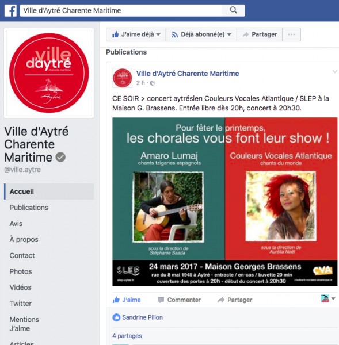
Task: Click Commenter under the post
Action: click(180, 300)
